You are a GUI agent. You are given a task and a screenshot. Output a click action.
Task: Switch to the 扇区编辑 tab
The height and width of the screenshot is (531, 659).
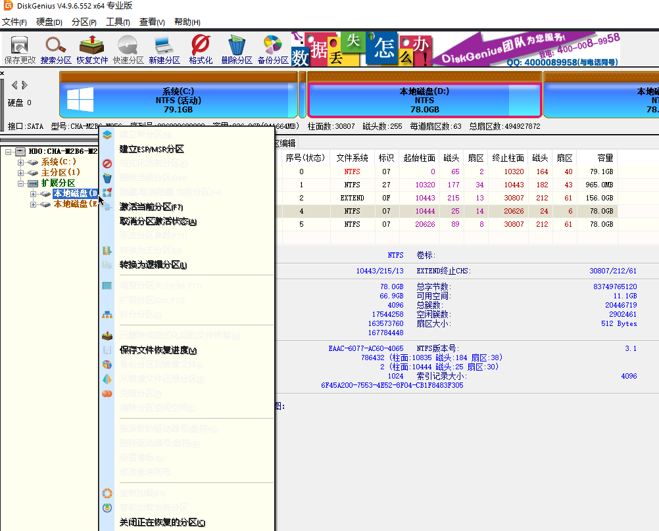286,143
